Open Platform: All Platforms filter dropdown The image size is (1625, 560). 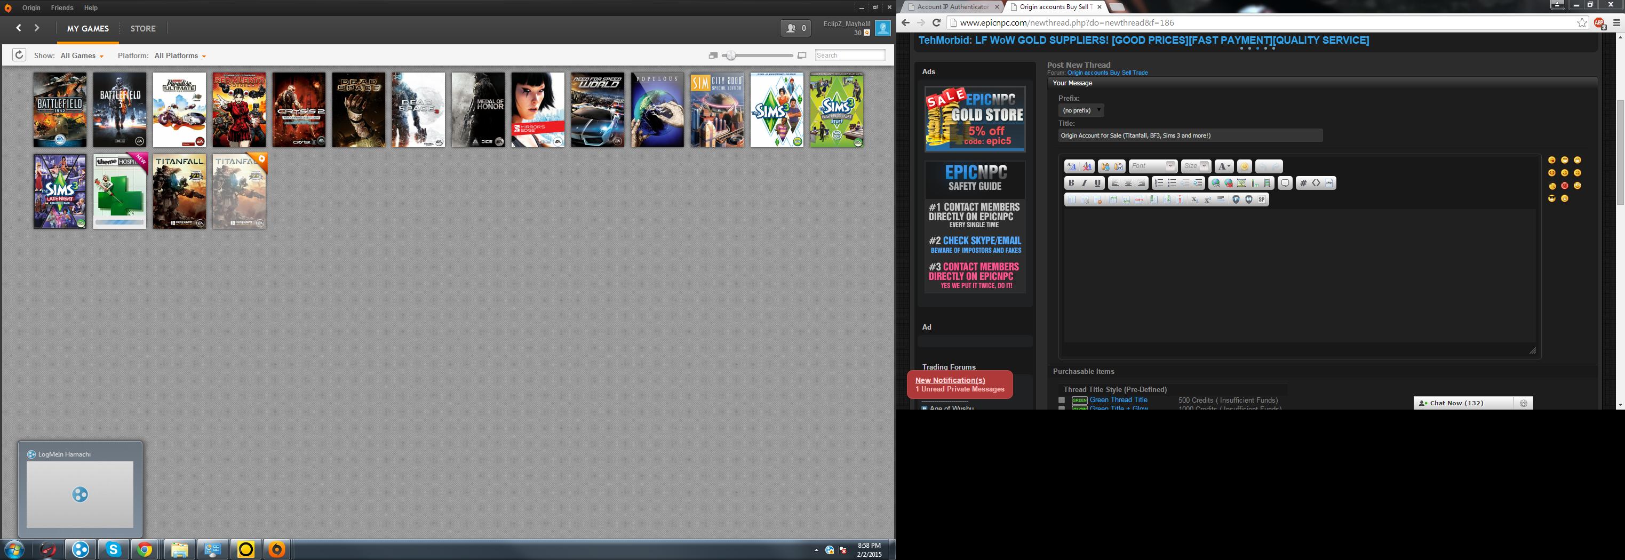(180, 55)
